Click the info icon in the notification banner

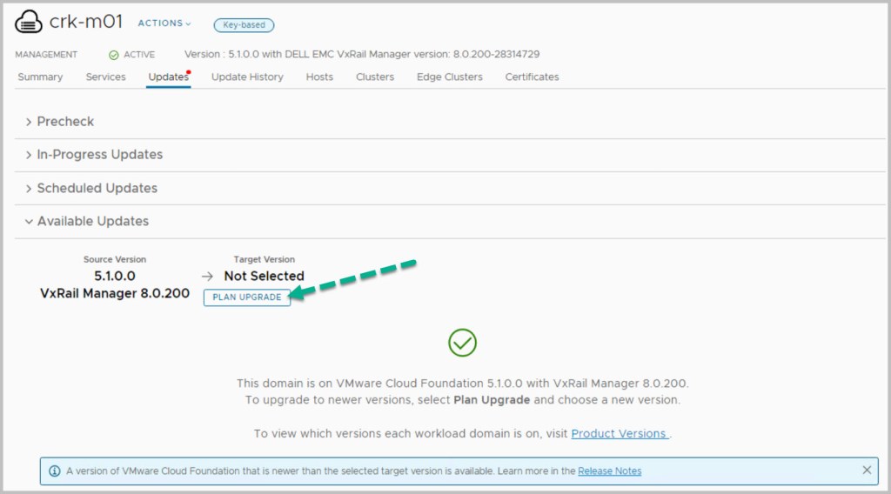pyautogui.click(x=54, y=471)
